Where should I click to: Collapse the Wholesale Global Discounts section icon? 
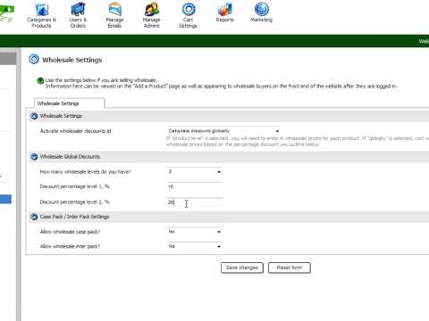(x=34, y=157)
